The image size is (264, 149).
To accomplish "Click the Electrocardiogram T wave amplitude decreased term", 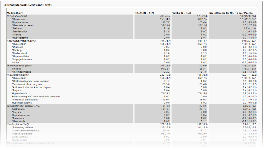I will point(36,97).
